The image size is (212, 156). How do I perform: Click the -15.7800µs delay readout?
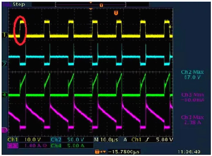(x=124, y=152)
